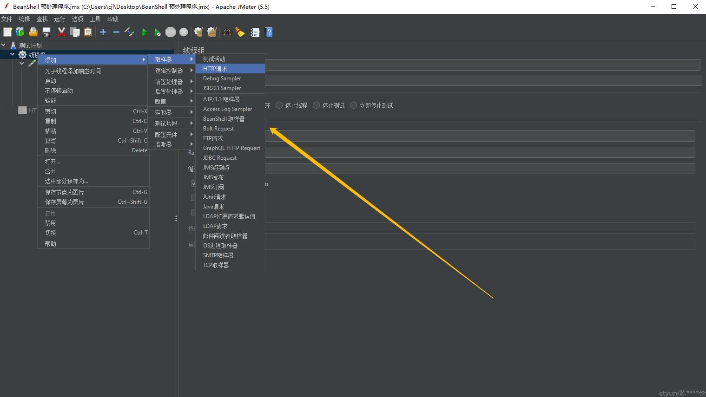
Task: Click 测试片段 submenu entry
Action: [172, 124]
